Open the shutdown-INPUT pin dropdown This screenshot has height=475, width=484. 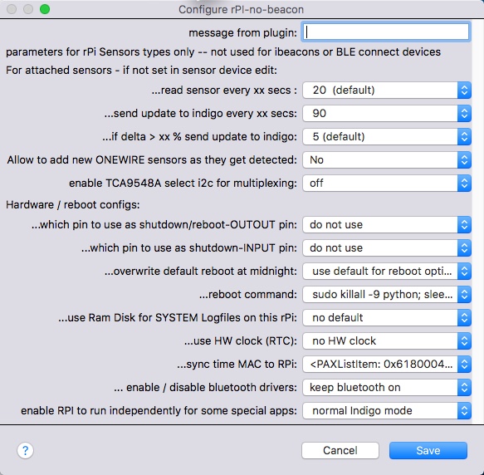(387, 247)
